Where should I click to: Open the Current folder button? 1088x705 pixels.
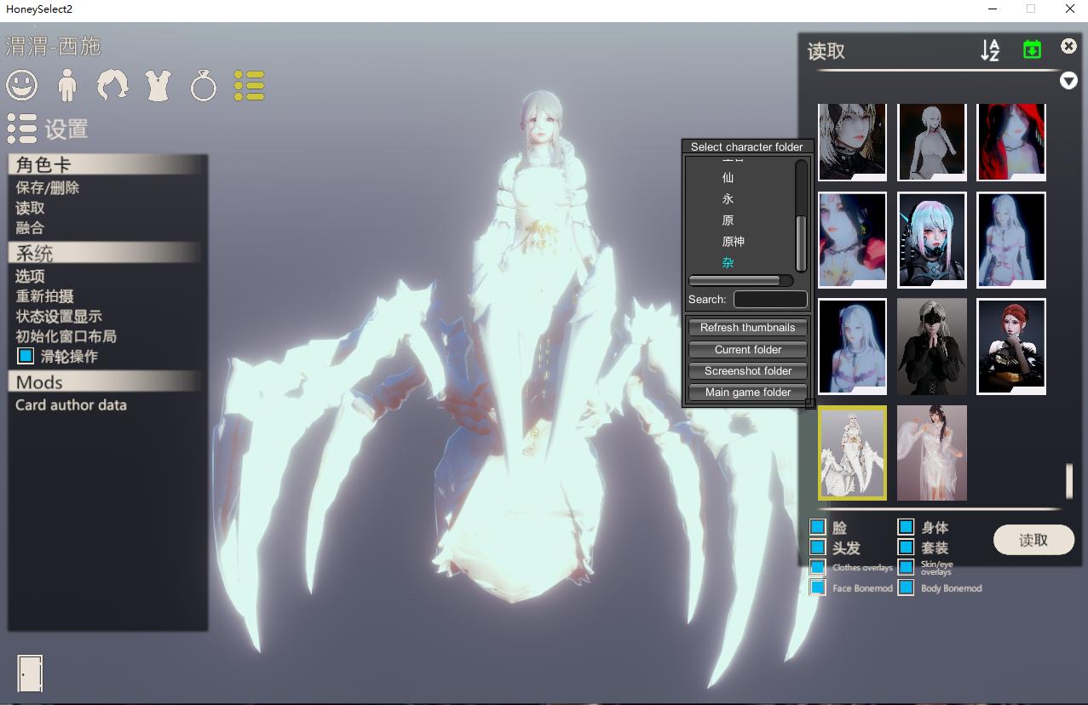tap(747, 350)
